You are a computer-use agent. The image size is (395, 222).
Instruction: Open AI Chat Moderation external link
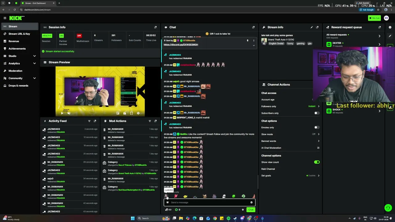pos(318,148)
